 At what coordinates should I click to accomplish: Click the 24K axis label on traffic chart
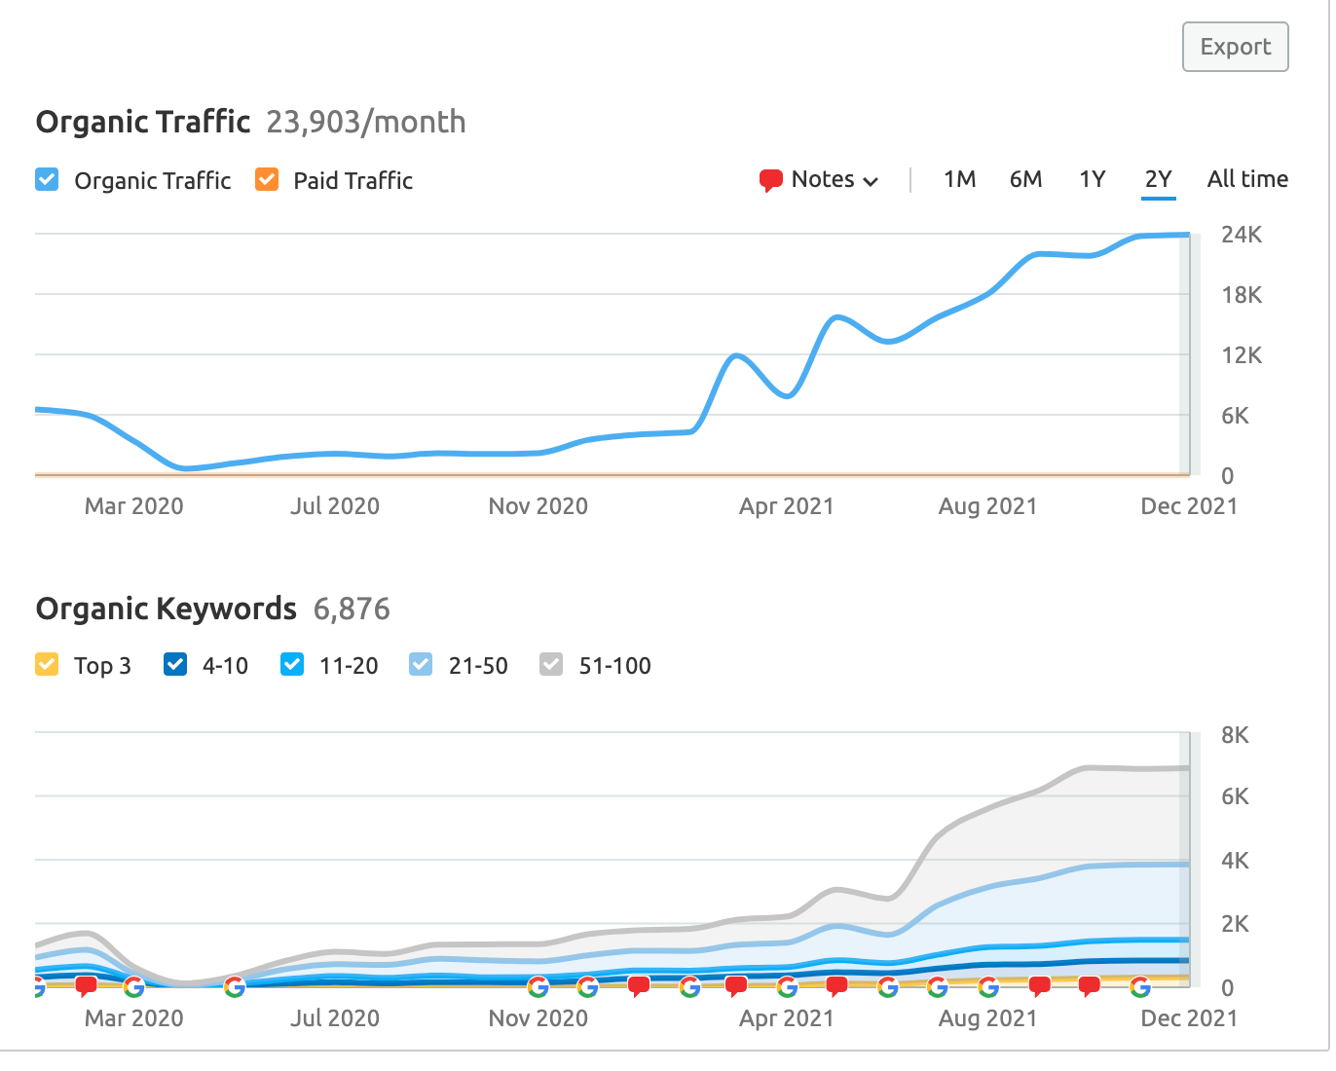pos(1242,235)
